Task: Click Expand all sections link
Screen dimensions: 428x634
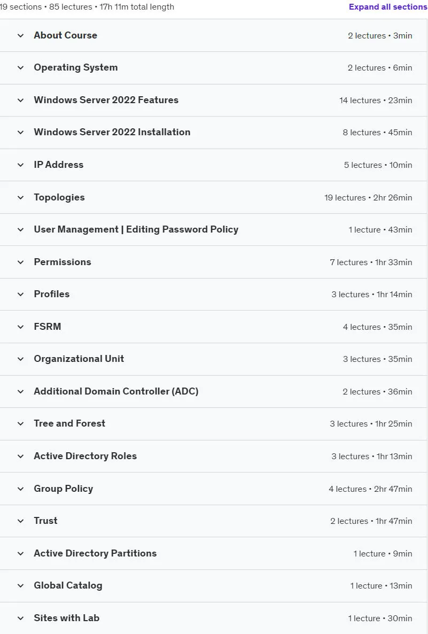Action: [387, 7]
